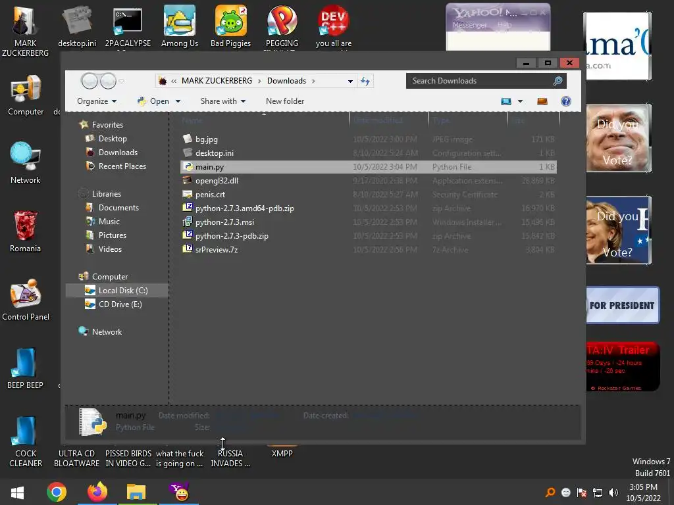This screenshot has width=674, height=505.
Task: Open the view options dropdown arrow
Action: coord(520,101)
